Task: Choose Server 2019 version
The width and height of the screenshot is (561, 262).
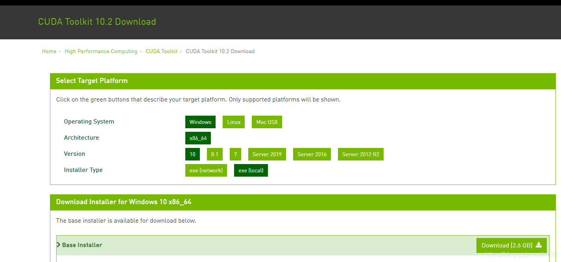Action: 267,154
